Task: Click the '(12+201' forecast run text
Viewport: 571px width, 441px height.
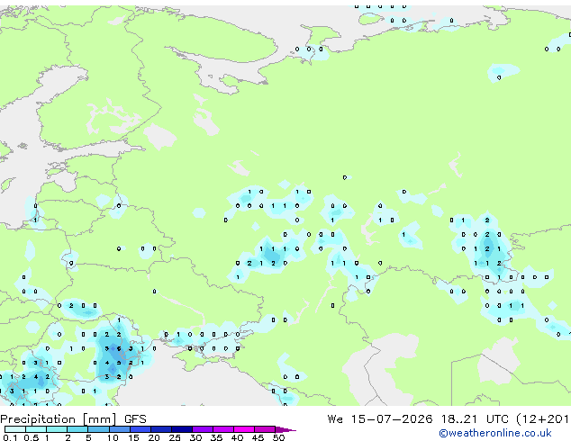Action: coord(543,419)
